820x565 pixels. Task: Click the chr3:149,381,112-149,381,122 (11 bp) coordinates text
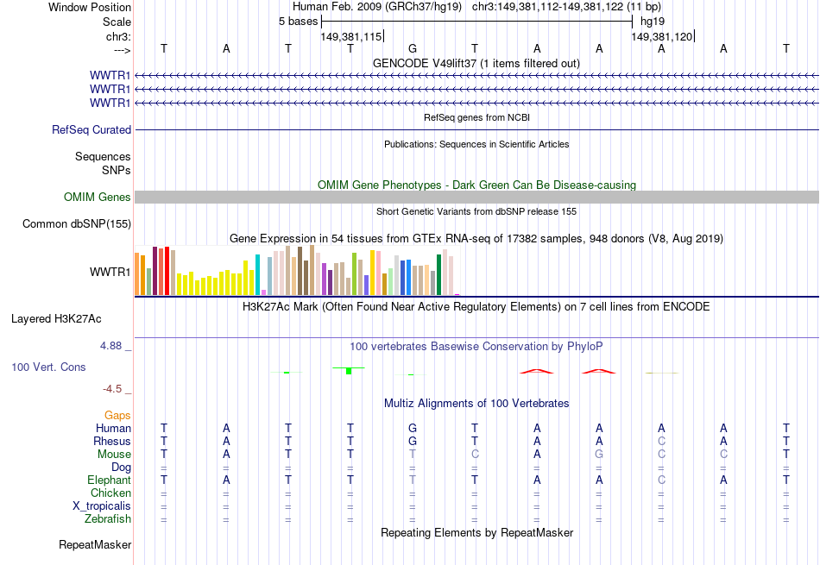click(566, 7)
